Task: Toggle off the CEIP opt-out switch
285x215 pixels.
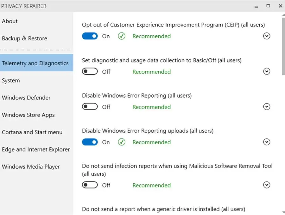Action: (90, 36)
